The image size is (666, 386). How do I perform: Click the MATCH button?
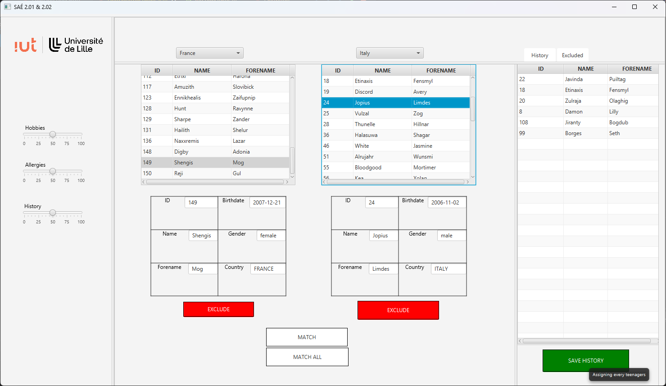(307, 337)
